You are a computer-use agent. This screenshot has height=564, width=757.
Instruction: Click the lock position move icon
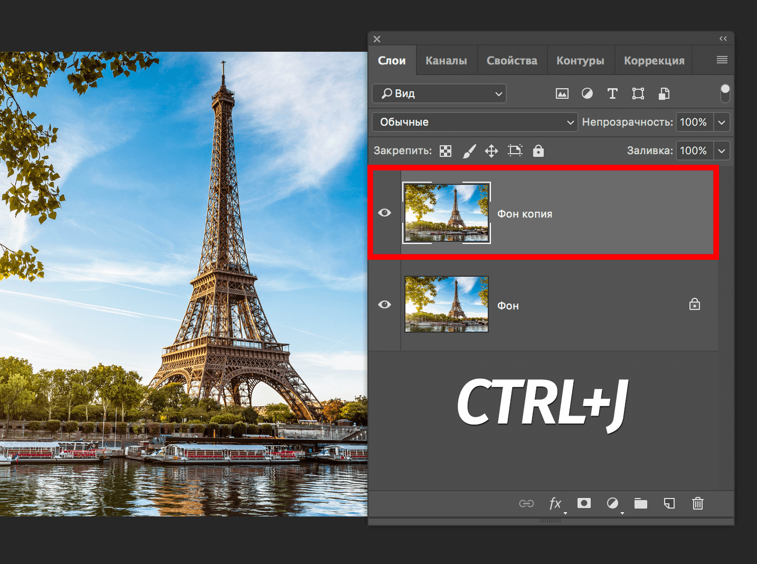point(491,151)
